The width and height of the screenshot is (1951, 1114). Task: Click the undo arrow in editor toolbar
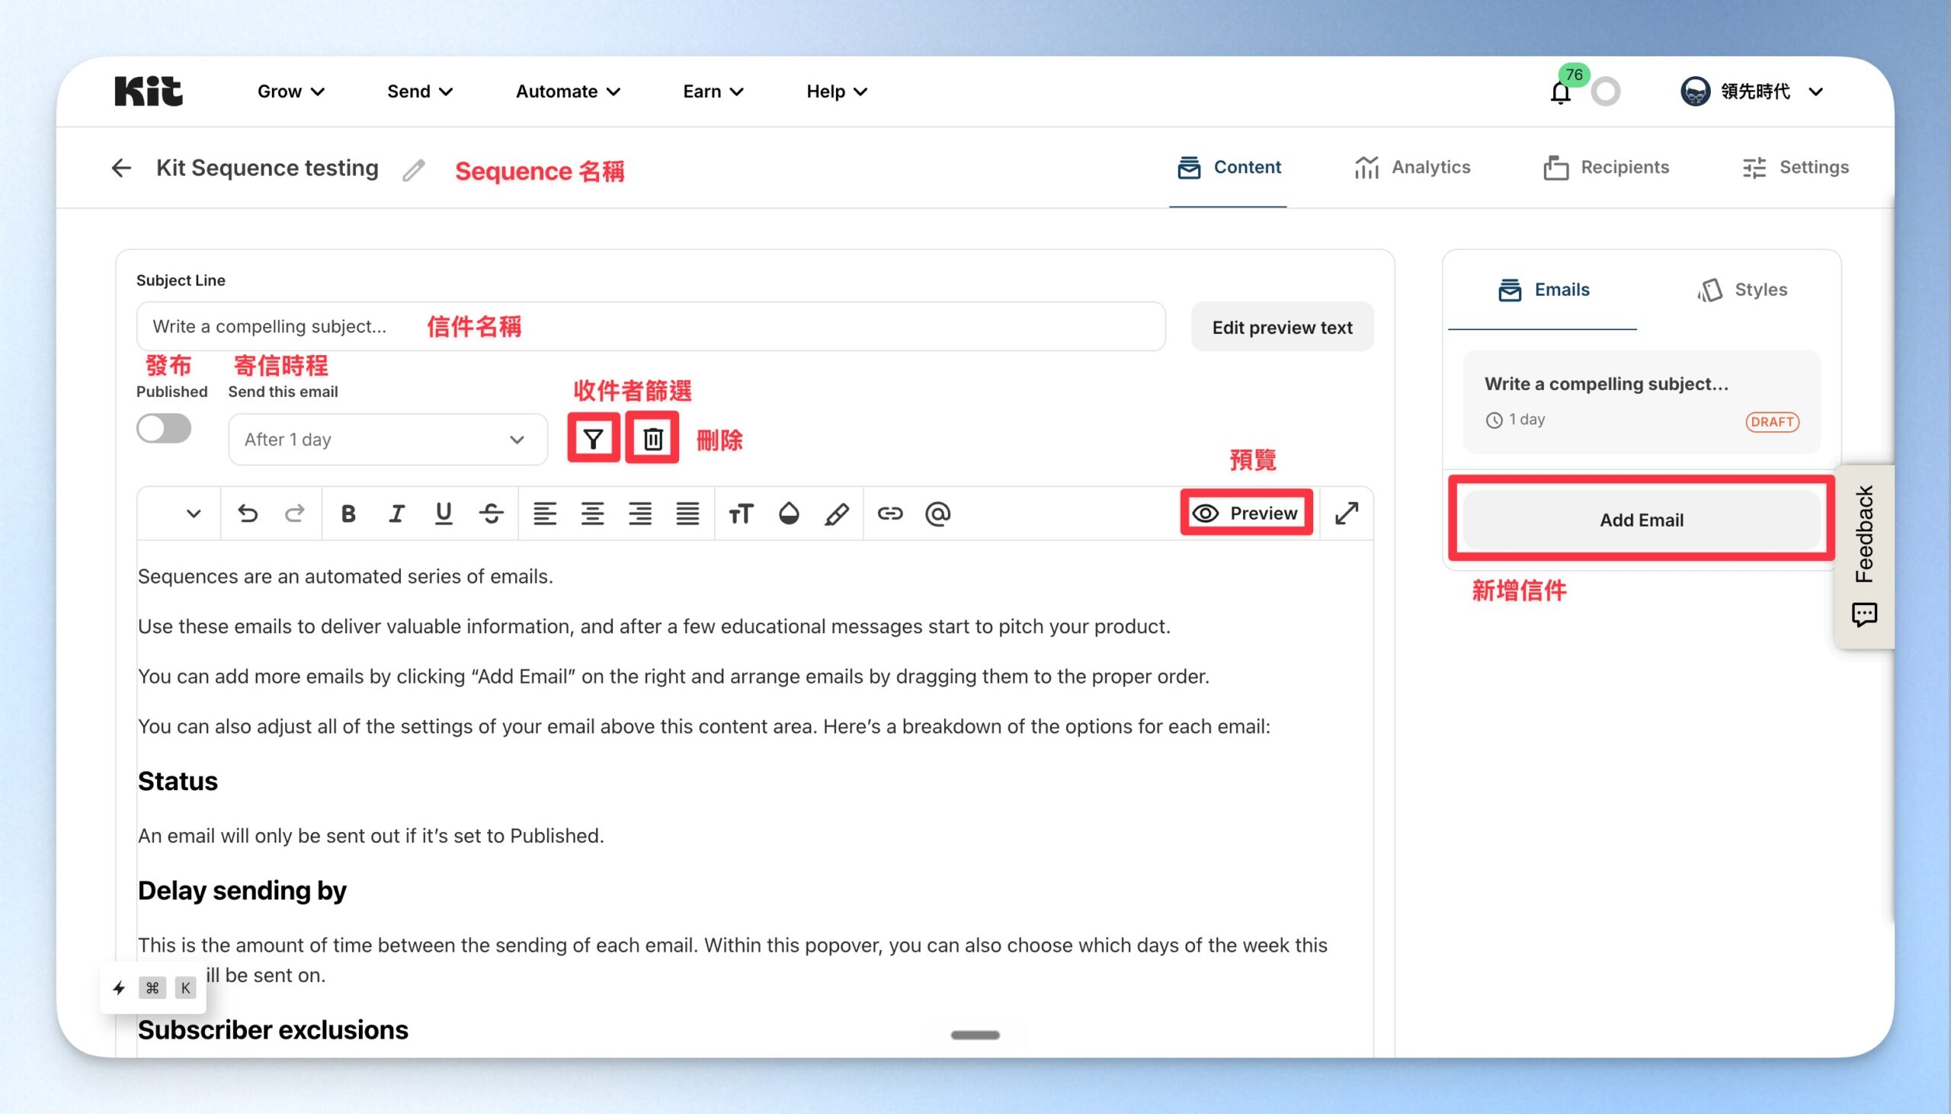(247, 514)
